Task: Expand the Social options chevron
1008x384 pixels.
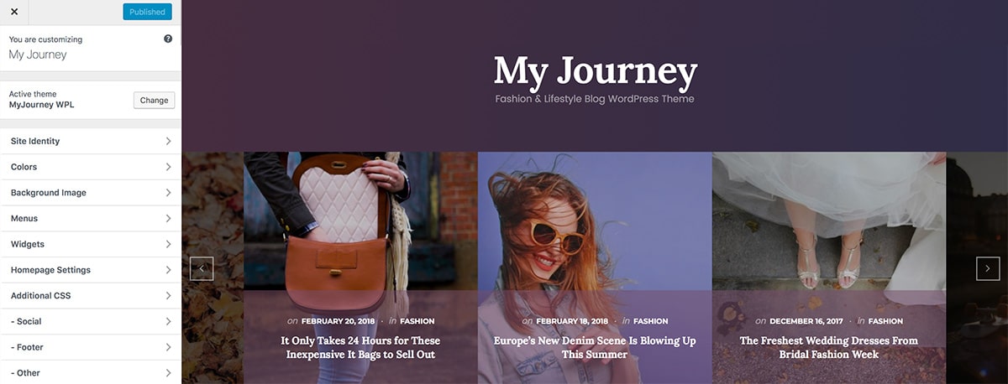Action: [x=168, y=321]
